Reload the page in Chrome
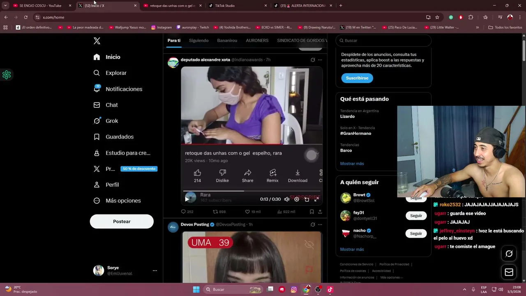 (x=25, y=17)
